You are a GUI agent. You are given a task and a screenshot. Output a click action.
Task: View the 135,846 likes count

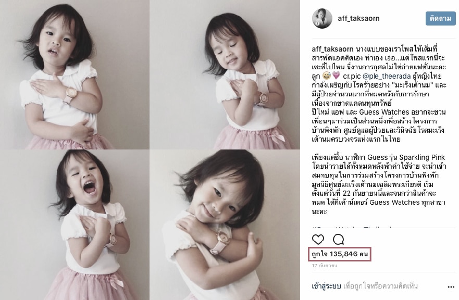pos(340,254)
